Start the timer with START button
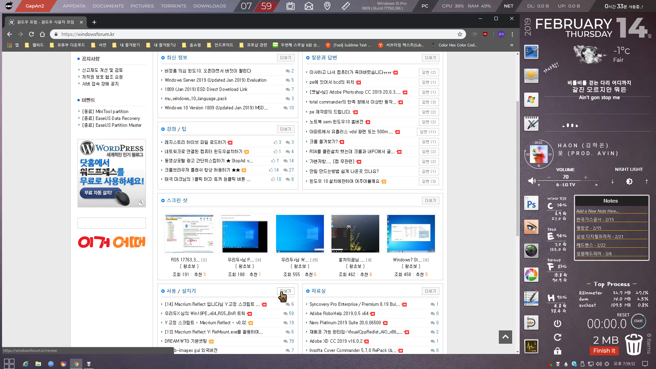The image size is (656, 369). (x=638, y=321)
